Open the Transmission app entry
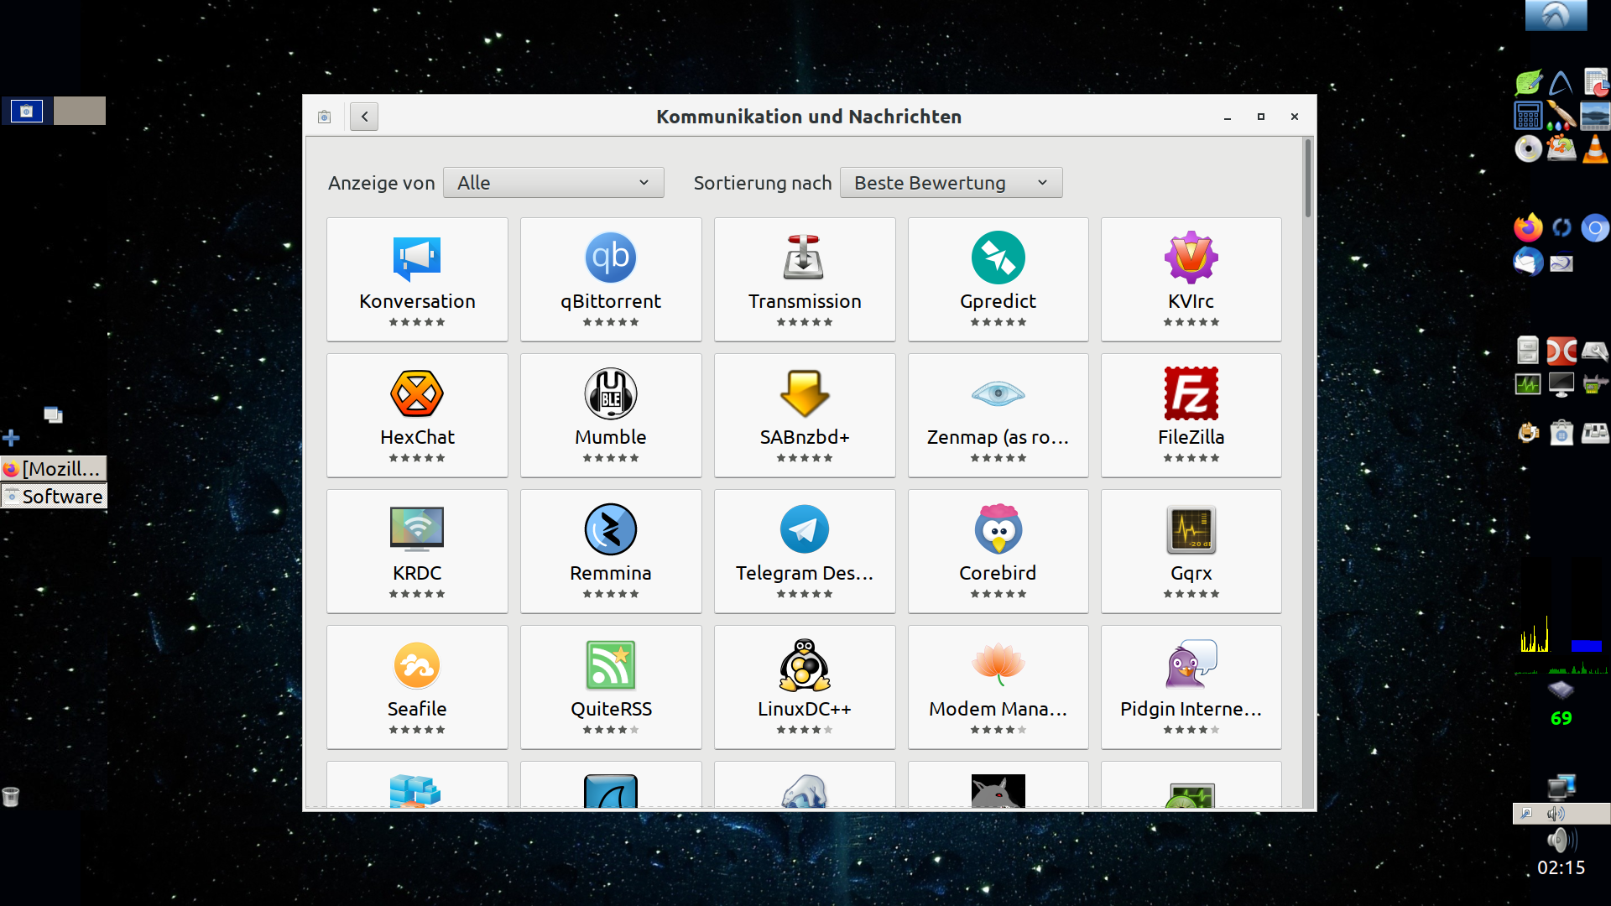The width and height of the screenshot is (1611, 906). (x=804, y=279)
